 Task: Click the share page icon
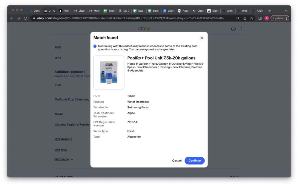point(245,18)
